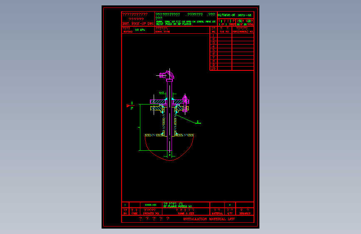Click the 'REMARKS' column header
This screenshot has height=234, width=361.
point(245,214)
